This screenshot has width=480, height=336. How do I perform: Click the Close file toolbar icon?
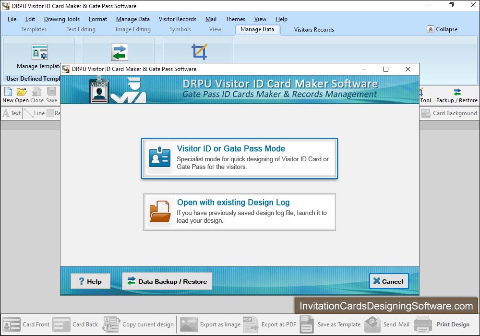[37, 92]
